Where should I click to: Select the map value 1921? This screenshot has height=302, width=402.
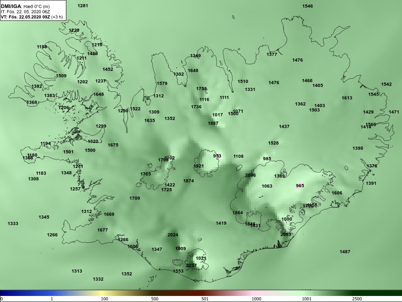pos(198,166)
